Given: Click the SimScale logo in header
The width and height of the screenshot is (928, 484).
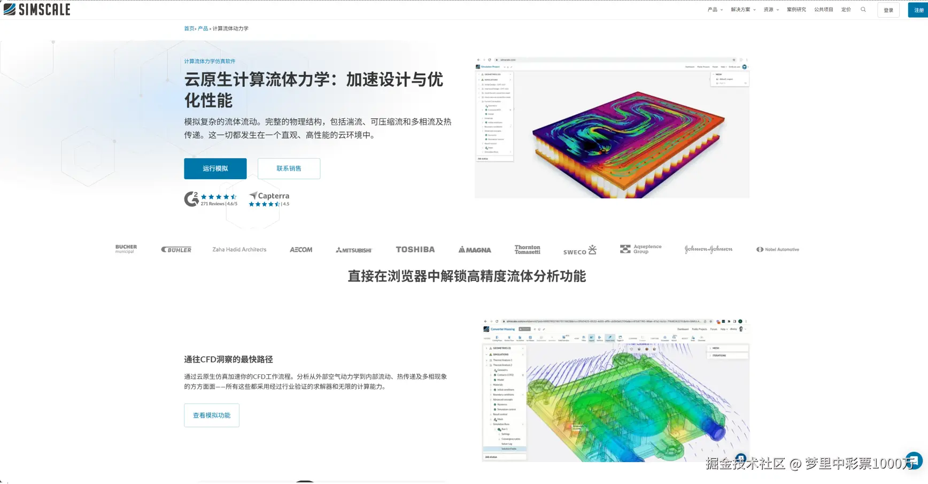Looking at the screenshot, I should [x=37, y=9].
